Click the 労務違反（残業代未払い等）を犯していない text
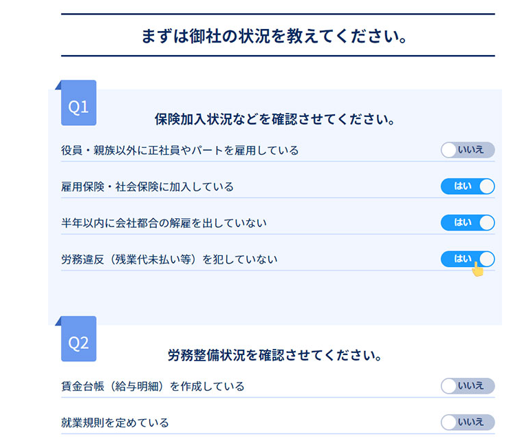Image resolution: width=511 pixels, height=448 pixels. coord(169,259)
